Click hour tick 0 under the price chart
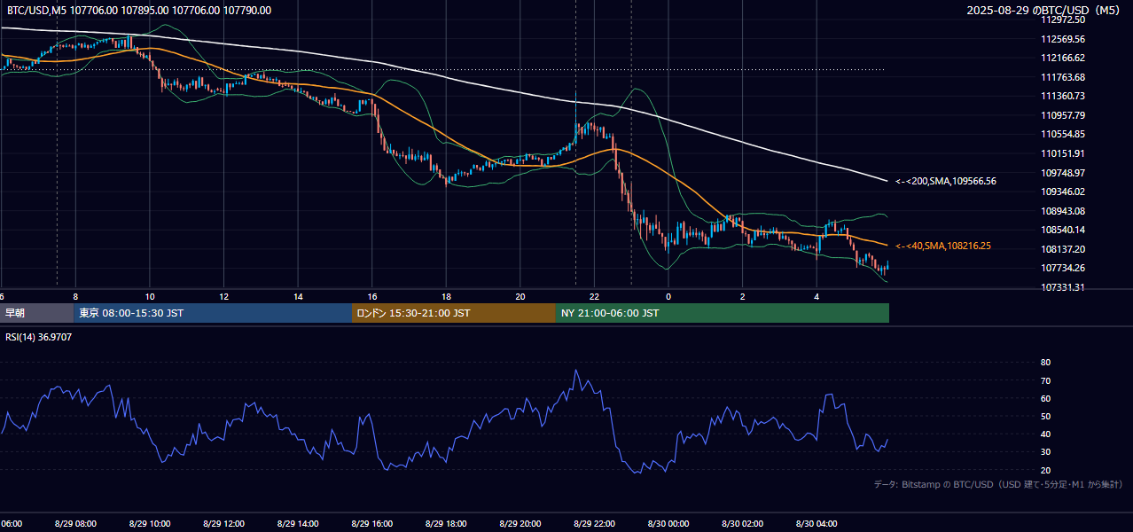1133x532 pixels. click(x=668, y=296)
